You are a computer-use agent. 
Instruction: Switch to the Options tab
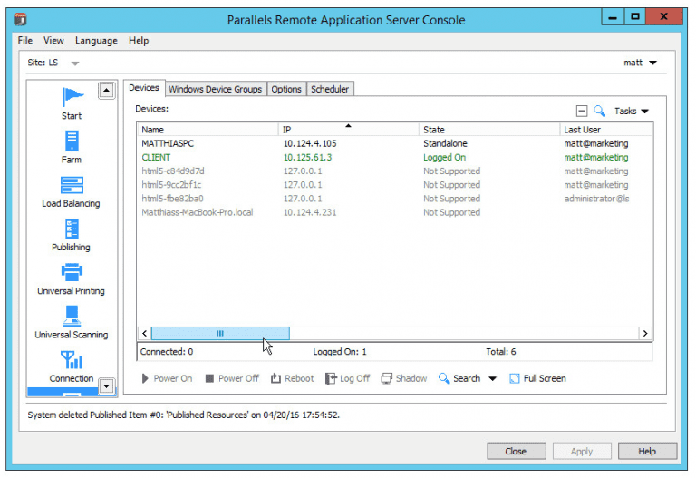(286, 89)
